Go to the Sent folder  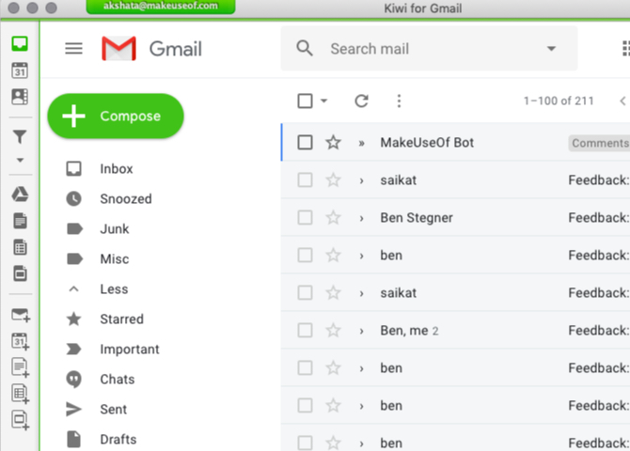coord(113,410)
